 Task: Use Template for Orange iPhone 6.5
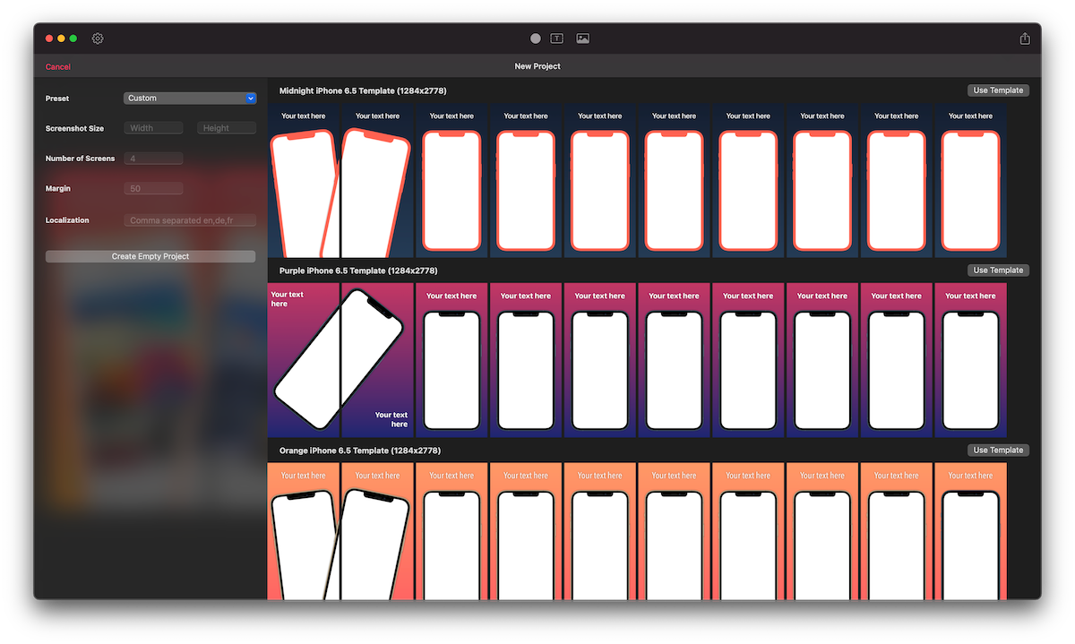click(998, 451)
